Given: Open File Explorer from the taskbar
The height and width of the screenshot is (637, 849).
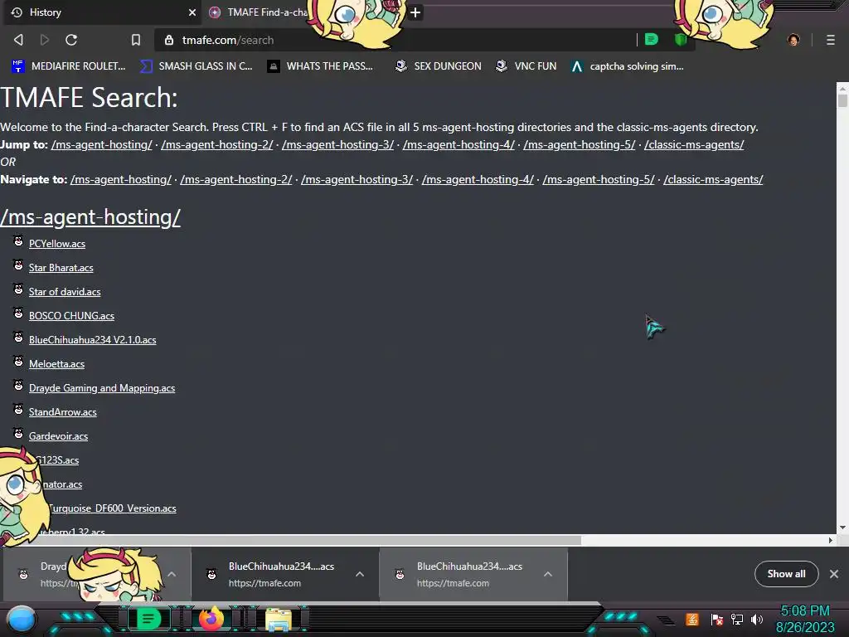Looking at the screenshot, I should 279,619.
